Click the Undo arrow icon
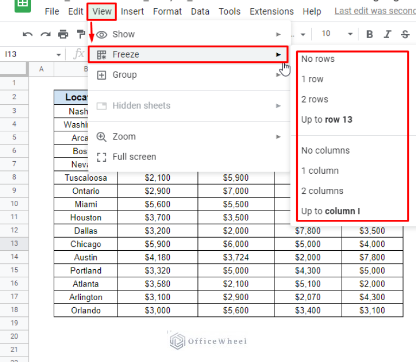This screenshot has height=362, width=416. [x=27, y=34]
